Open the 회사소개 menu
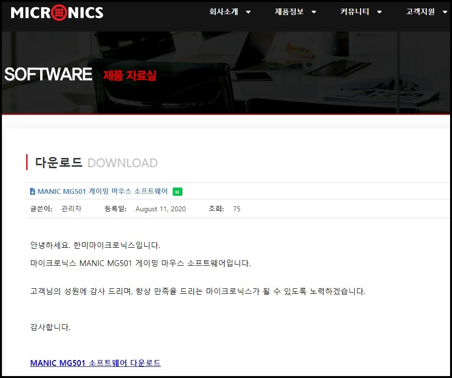Viewport: 452px width, 378px height. (224, 12)
